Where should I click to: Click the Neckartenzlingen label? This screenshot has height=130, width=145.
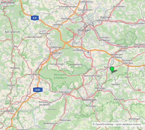coord(92,76)
